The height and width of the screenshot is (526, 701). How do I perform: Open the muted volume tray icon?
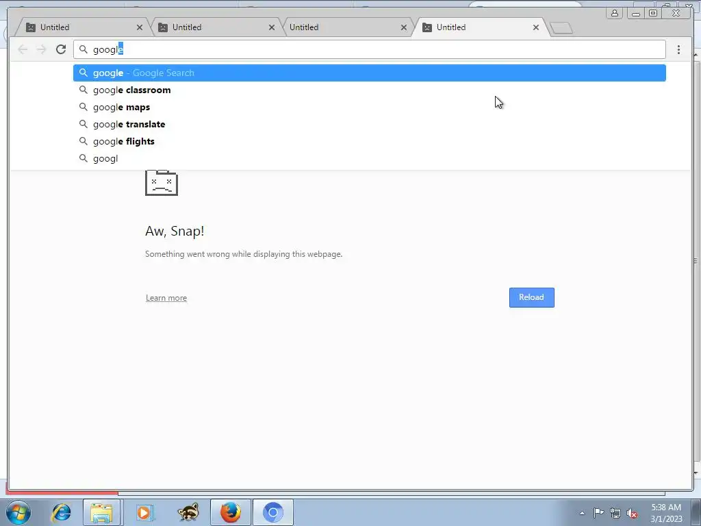(x=632, y=513)
